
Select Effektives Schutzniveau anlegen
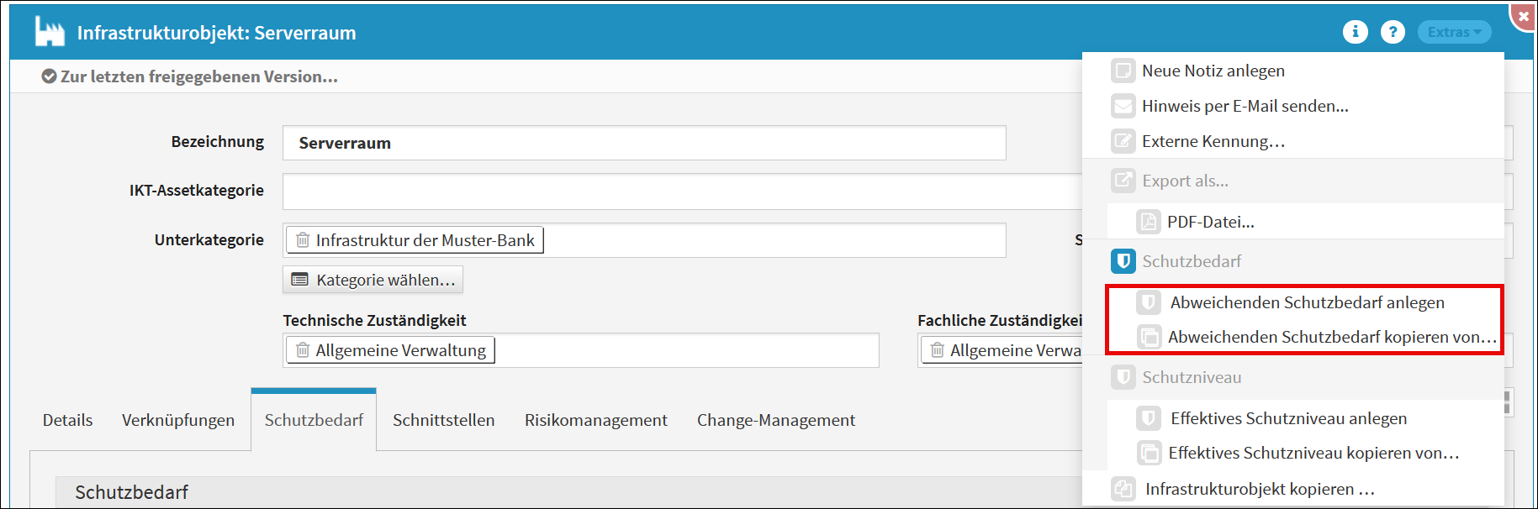(1288, 418)
